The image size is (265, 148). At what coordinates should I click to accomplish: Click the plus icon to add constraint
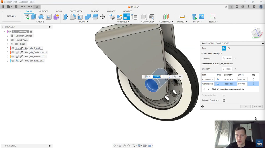pos(204,89)
